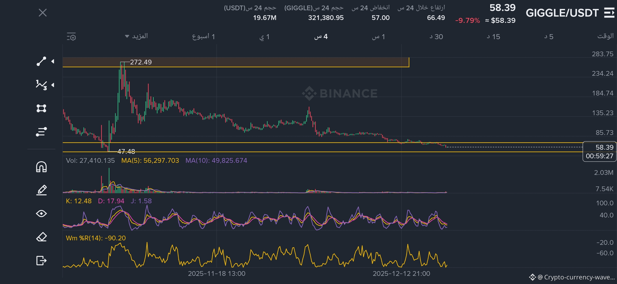
Task: Expand the pattern tool variants arrow
Action: coord(53,85)
